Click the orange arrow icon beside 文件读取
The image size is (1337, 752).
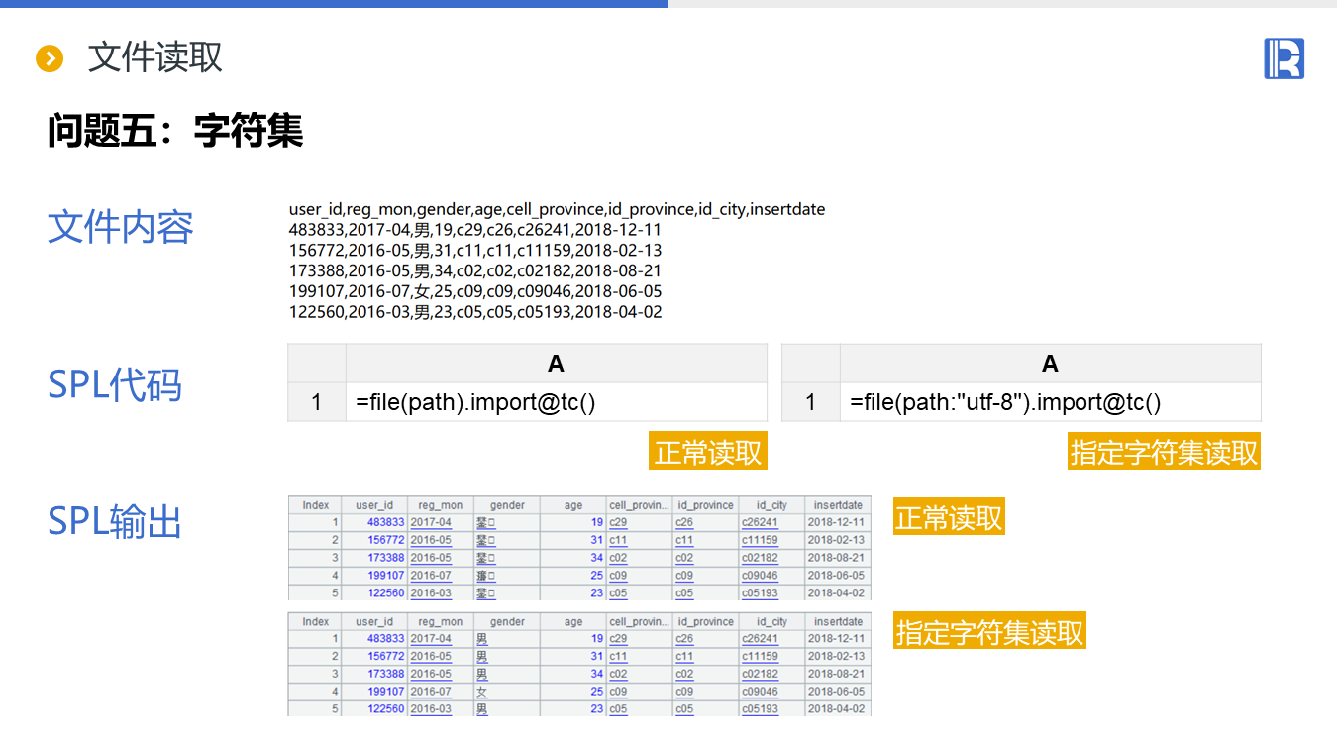click(x=50, y=58)
